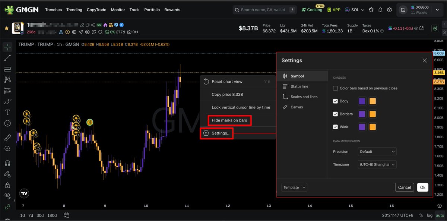Screen dimensions: 447x221
Task: Click the Cooking button
Action: coord(312,10)
